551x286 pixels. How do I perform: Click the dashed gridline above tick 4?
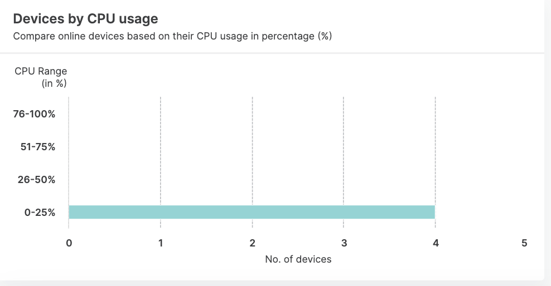pos(435,150)
